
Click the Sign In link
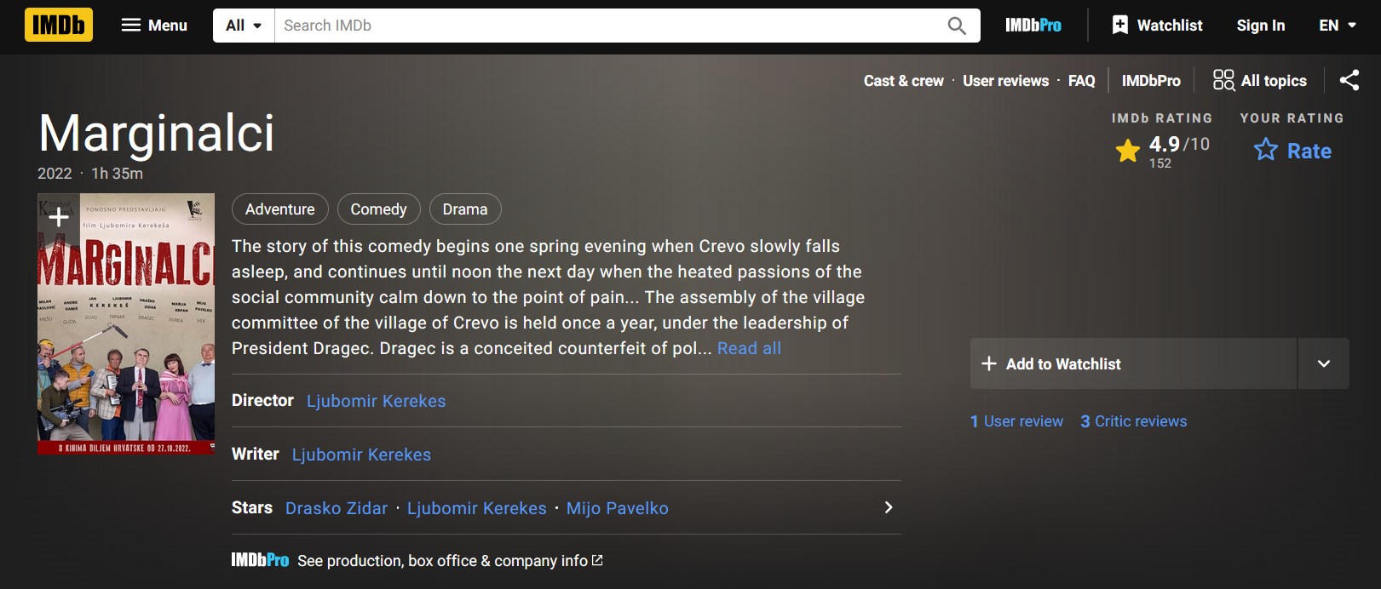[1261, 26]
